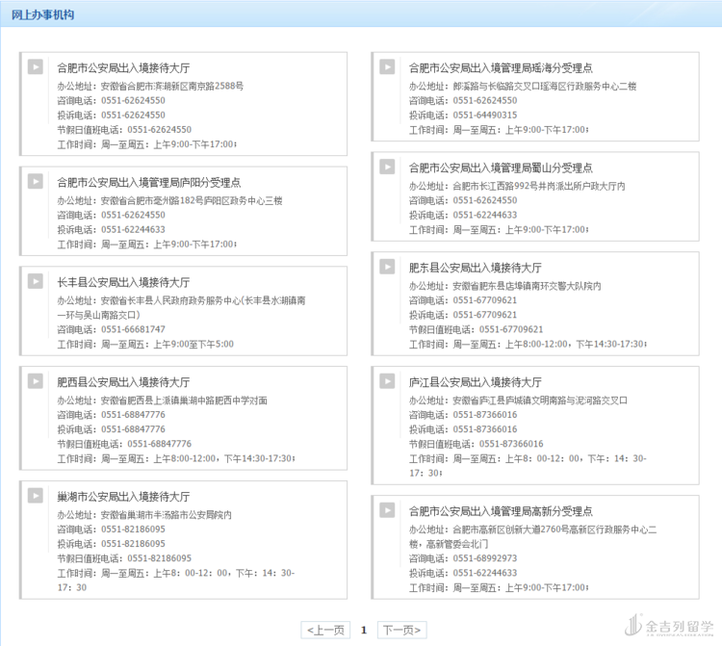Click the play icon beside 合肥市公安局出入境接待大厅
The height and width of the screenshot is (646, 722).
[x=36, y=67]
